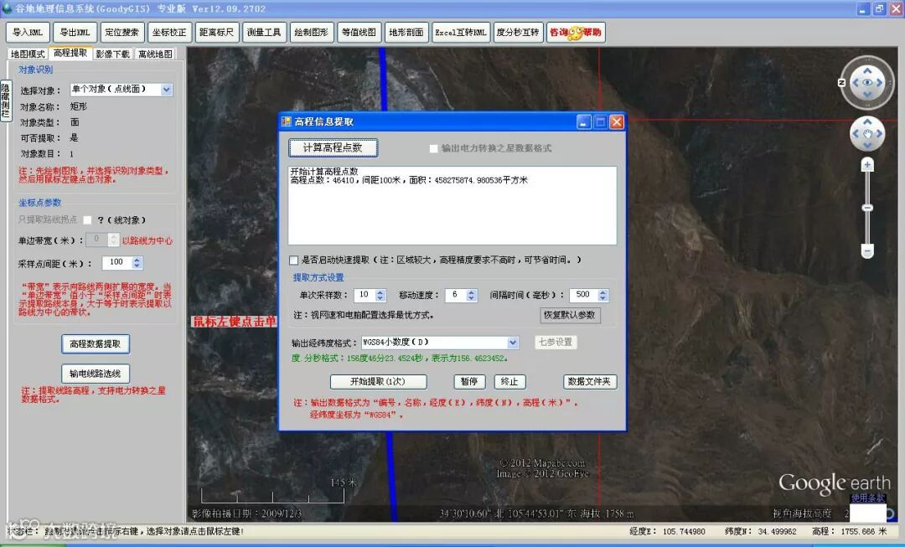The image size is (905, 547).
Task: Toggle the 输出电力转换之星数据格式 checkbox
Action: (433, 148)
